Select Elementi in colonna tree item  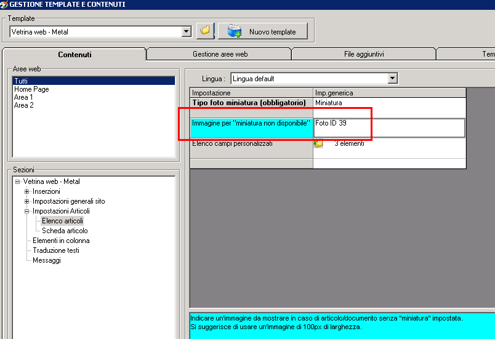click(61, 241)
